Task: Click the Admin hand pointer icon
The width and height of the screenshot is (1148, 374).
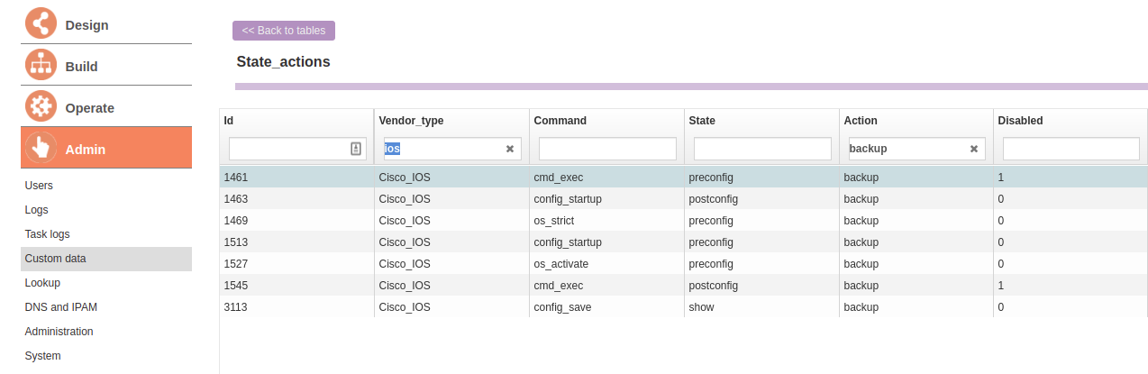Action: pos(41,149)
